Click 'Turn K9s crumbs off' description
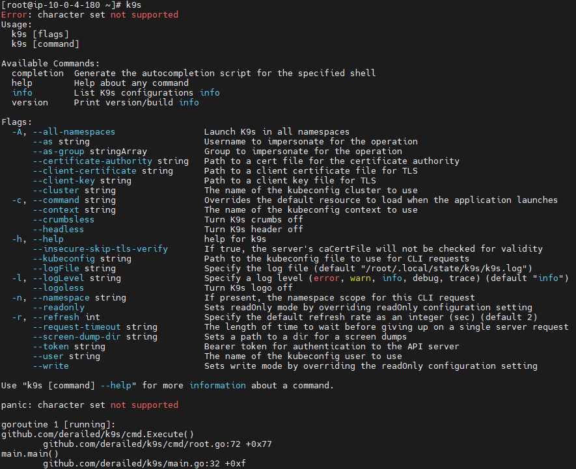The image size is (576, 469). 254,220
